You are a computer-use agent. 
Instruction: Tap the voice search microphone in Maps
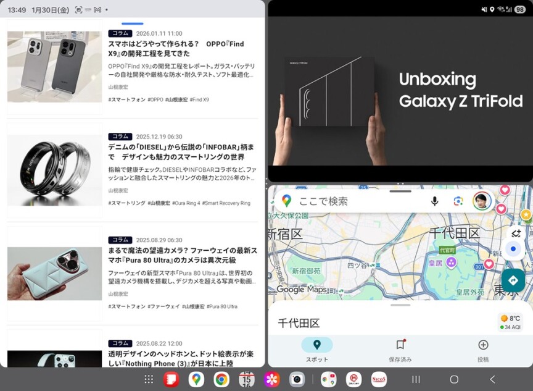[434, 201]
